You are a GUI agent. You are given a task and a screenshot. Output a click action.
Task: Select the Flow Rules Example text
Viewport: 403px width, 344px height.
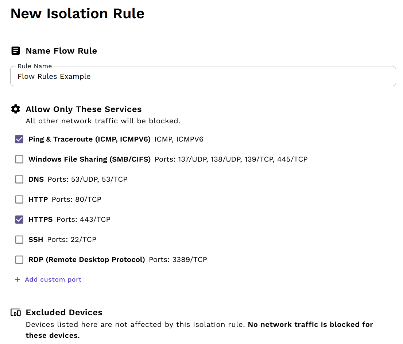pos(54,76)
